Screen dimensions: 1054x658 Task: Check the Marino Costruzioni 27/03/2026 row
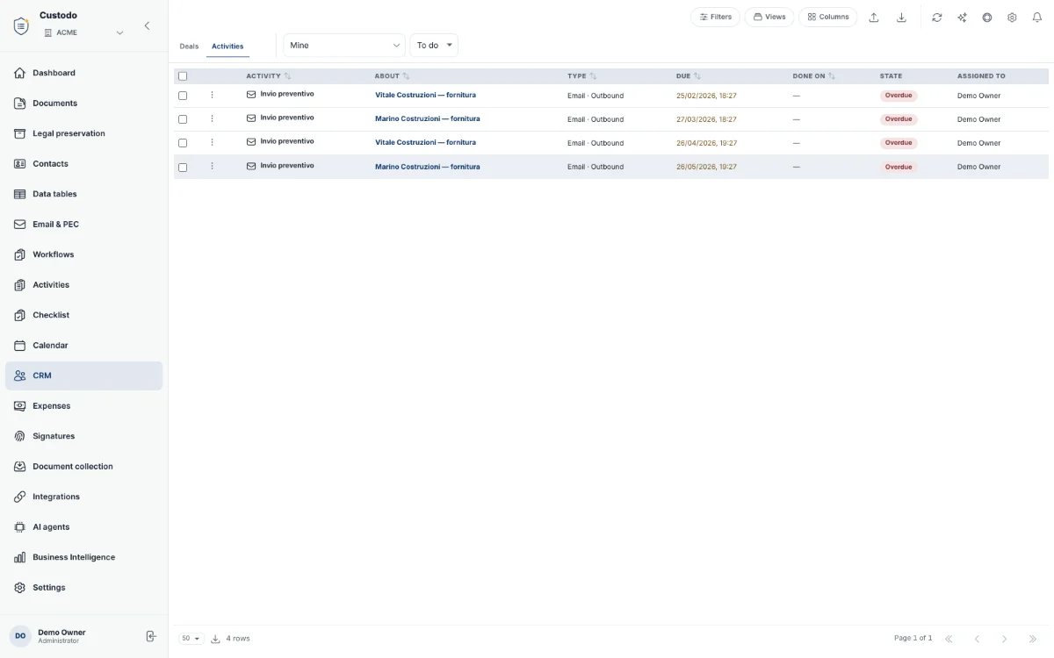click(x=183, y=119)
